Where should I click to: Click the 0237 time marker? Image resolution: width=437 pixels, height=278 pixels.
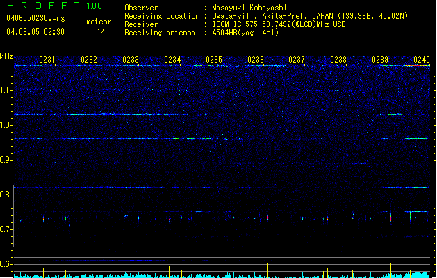[x=297, y=60]
